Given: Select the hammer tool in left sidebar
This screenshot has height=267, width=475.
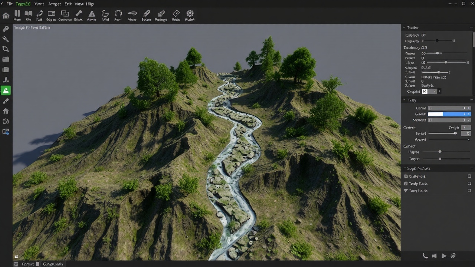Looking at the screenshot, I should click(6, 39).
